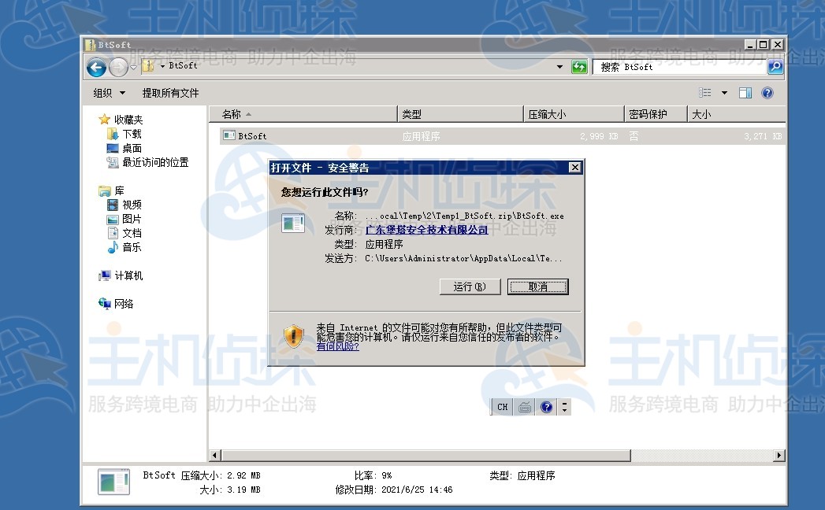Viewport: 825px width, 510px height.
Task: Open the views dropdown arrow
Action: click(x=723, y=92)
